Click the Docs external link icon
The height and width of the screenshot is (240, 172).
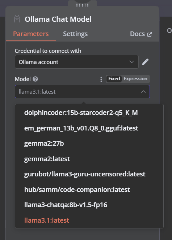[150, 34]
